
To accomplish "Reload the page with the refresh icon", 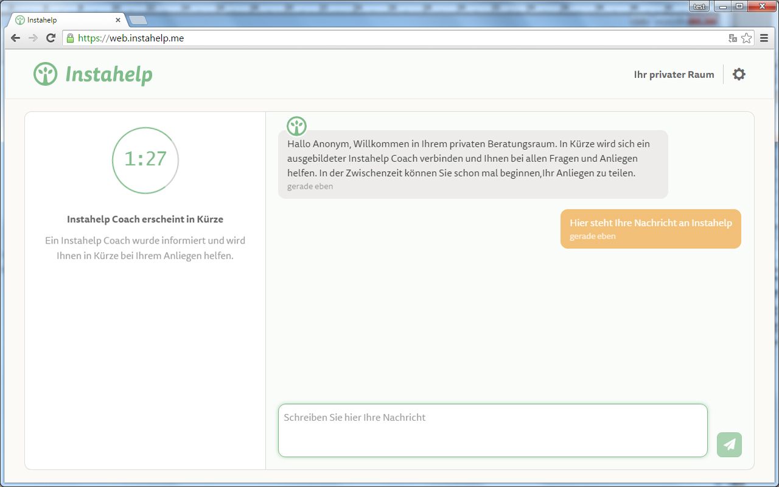I will pos(51,38).
